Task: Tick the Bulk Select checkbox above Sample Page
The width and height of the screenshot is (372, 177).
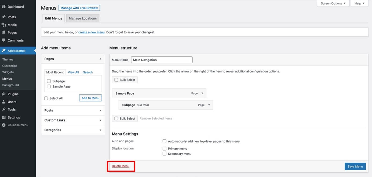Action: 116,80
